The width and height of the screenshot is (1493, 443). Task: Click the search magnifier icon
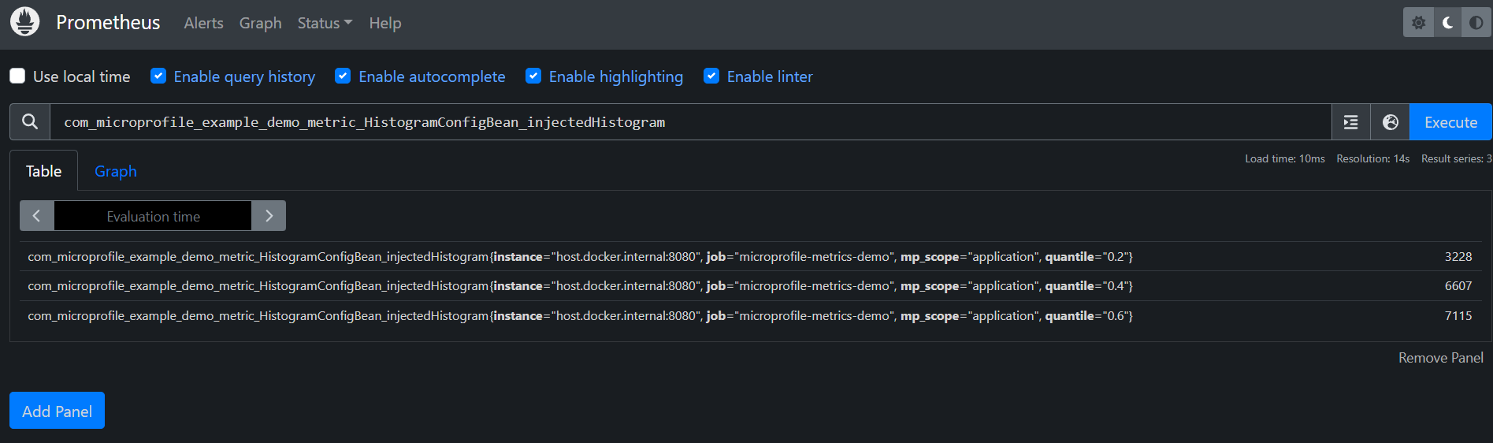pyautogui.click(x=30, y=122)
